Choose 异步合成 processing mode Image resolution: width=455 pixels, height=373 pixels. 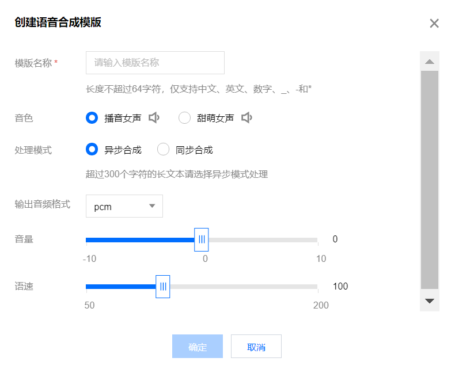pyautogui.click(x=92, y=150)
